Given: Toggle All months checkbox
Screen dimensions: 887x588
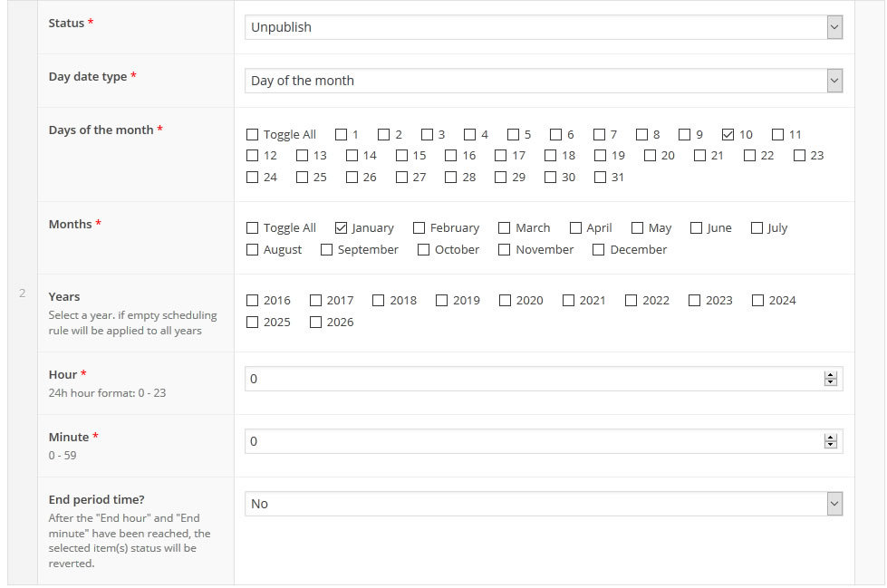Looking at the screenshot, I should pos(253,228).
